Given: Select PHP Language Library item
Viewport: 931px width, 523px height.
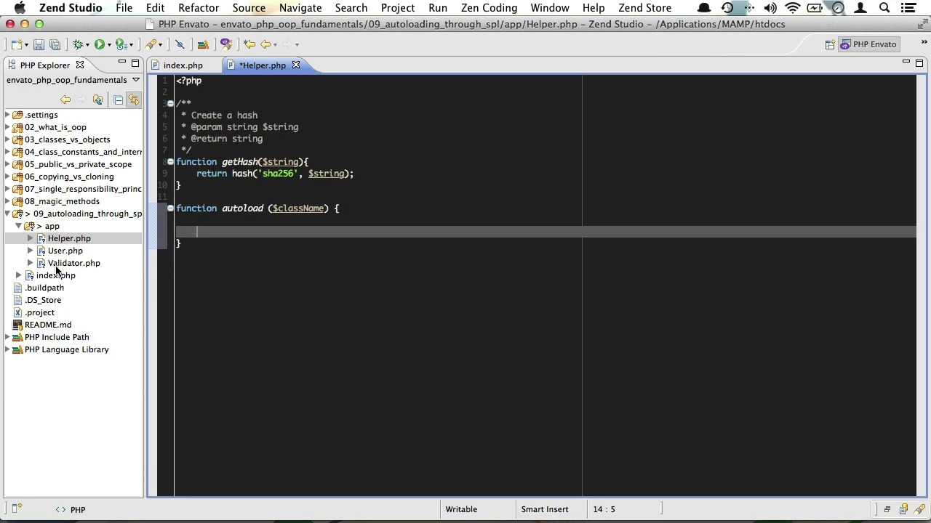Looking at the screenshot, I should point(66,349).
